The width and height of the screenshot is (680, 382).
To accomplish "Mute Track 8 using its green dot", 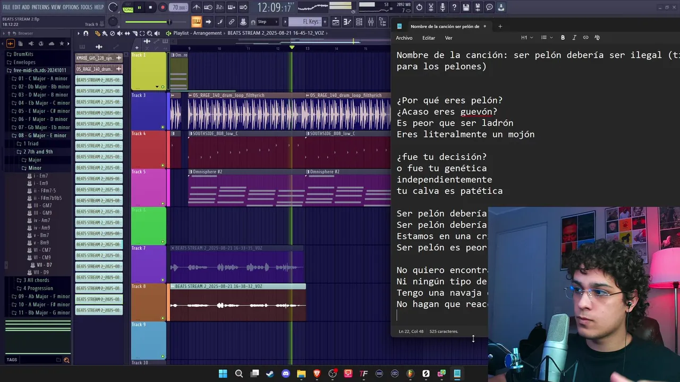I will click(x=163, y=318).
